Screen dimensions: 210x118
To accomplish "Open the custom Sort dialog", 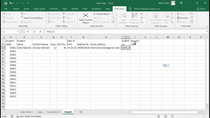I will click(x=51, y=22).
